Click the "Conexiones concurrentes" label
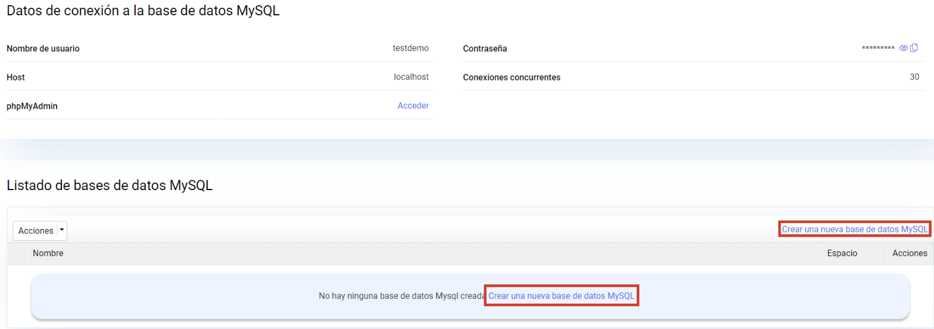This screenshot has height=329, width=934. click(x=512, y=78)
